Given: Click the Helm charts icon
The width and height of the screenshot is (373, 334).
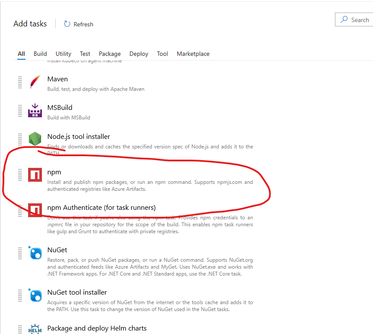Looking at the screenshot, I should pos(35,329).
